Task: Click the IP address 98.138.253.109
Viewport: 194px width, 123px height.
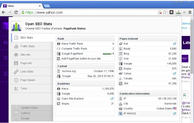Action: coord(167,99)
